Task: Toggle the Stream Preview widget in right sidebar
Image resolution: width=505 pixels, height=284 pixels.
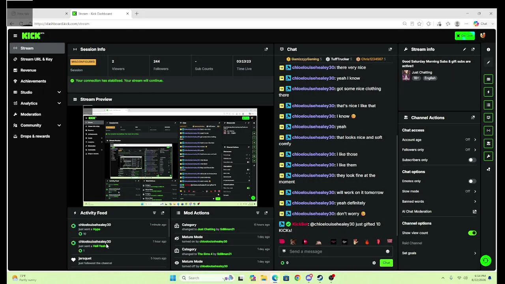Action: 488,79
